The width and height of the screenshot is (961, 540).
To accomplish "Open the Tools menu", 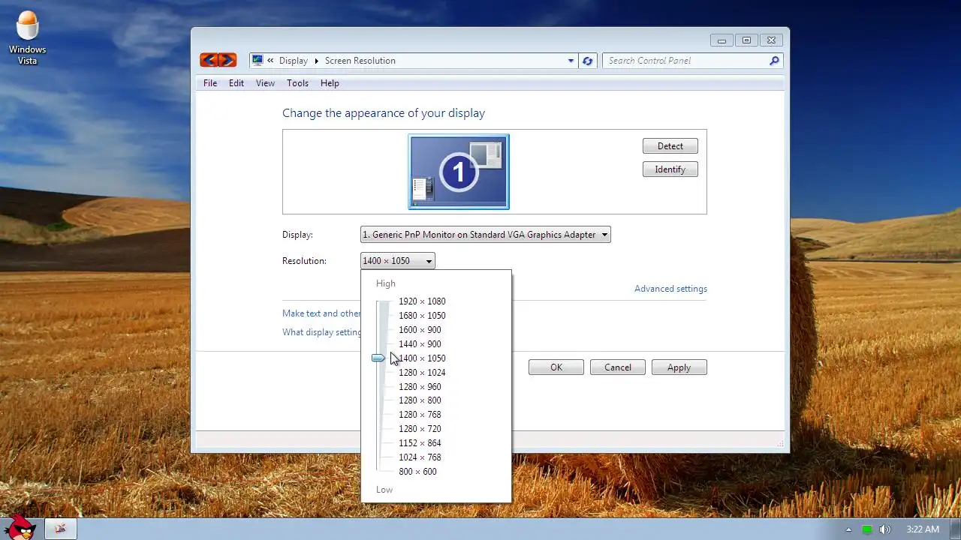I will (297, 83).
